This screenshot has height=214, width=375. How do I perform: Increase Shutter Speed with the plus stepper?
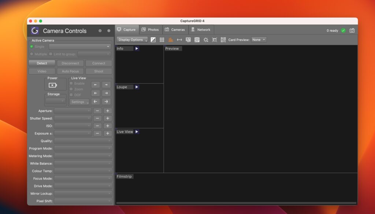click(108, 118)
